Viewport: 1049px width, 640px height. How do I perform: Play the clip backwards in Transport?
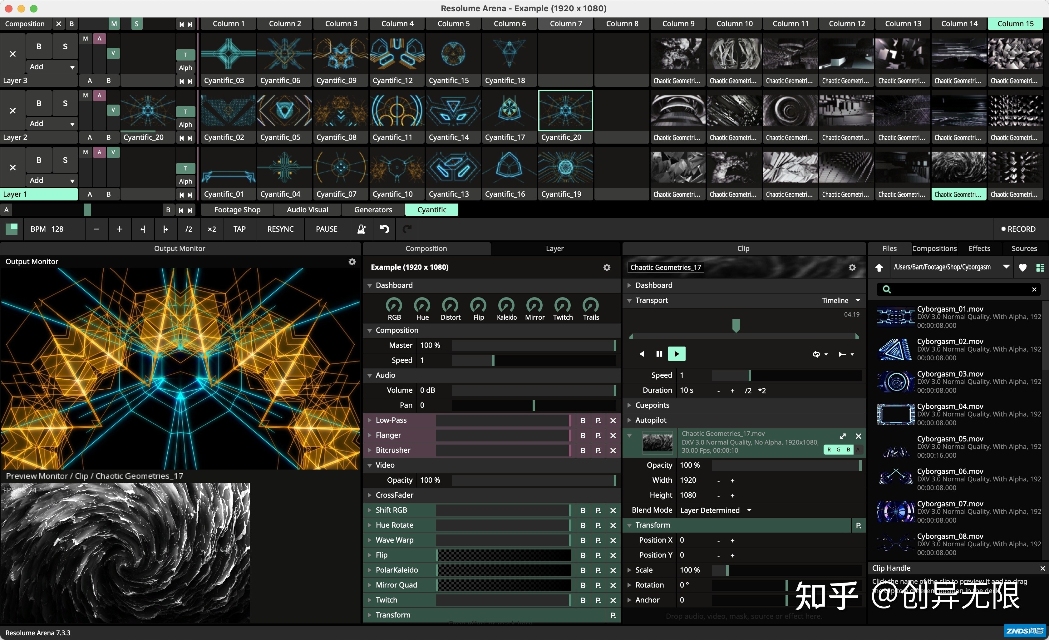642,354
